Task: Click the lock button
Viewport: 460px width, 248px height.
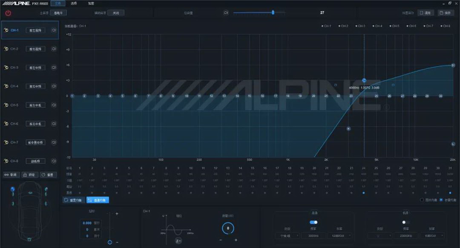Action: [29, 175]
